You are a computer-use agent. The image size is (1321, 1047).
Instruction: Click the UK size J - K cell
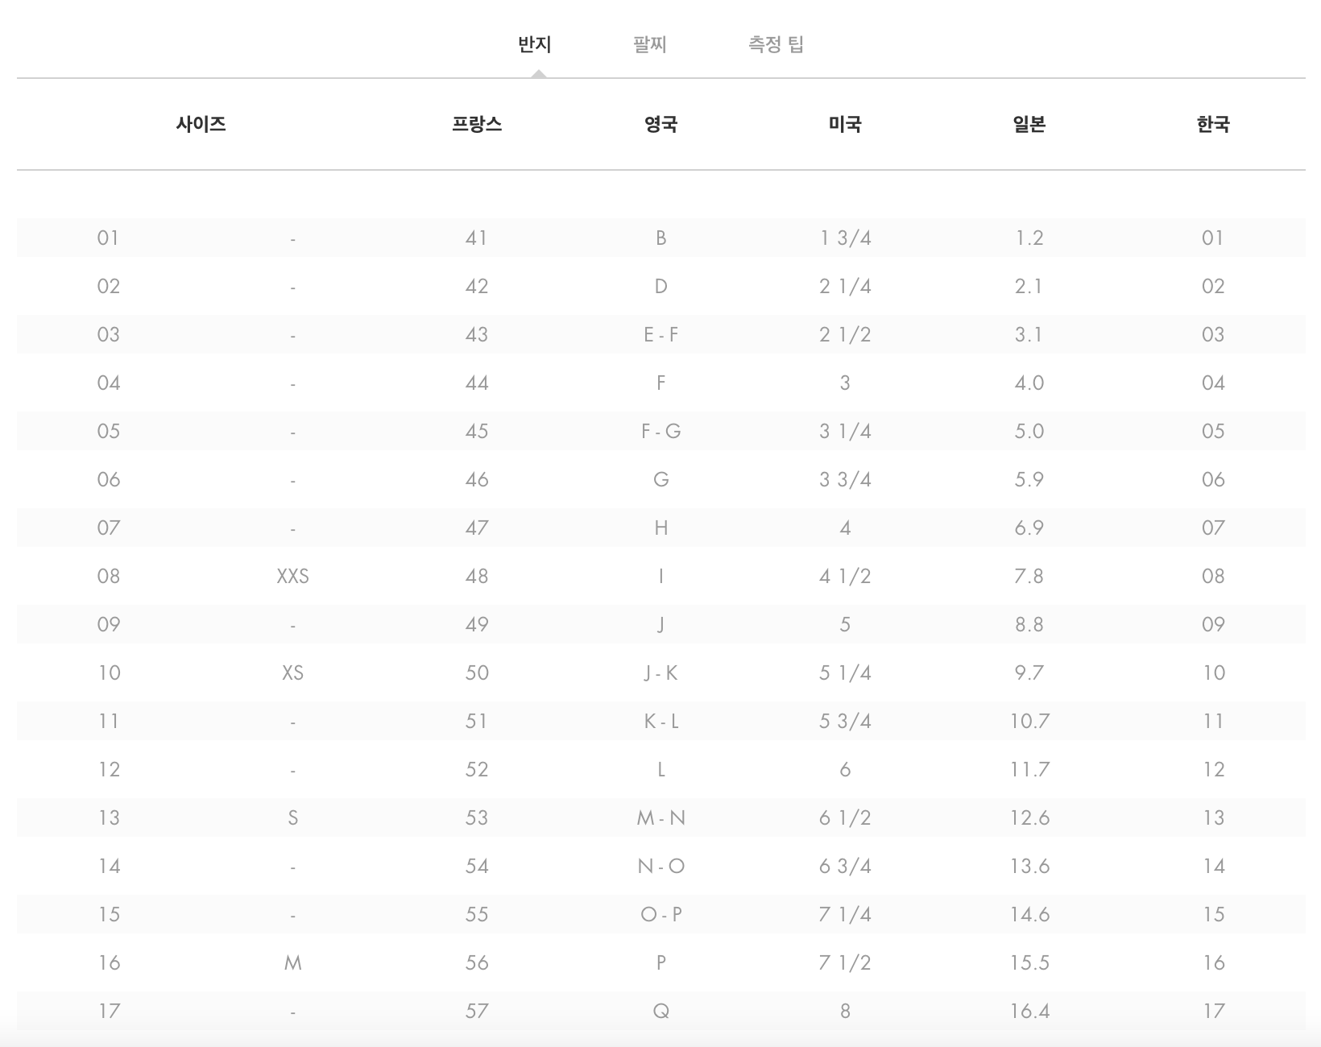coord(661,673)
